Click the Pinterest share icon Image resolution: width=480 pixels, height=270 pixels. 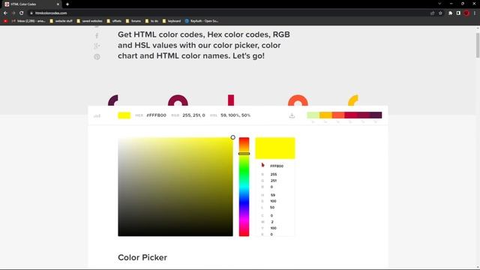click(x=97, y=57)
